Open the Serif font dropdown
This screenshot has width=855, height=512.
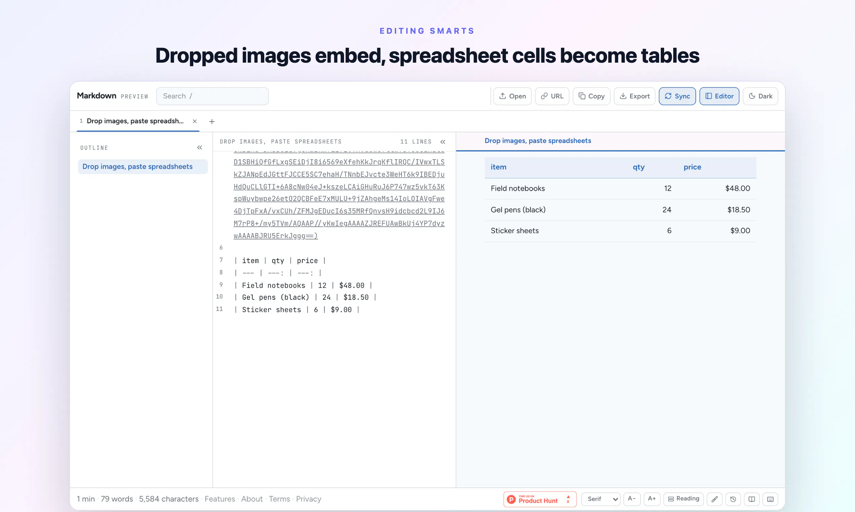tap(601, 499)
